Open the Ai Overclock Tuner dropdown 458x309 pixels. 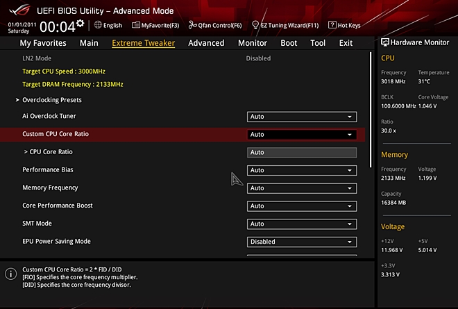click(x=302, y=117)
